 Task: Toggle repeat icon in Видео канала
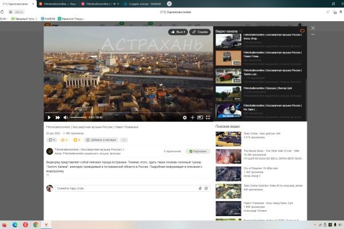pyautogui.click(x=302, y=31)
